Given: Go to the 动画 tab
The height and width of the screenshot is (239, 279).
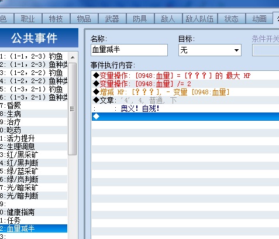Looking at the screenshot, I should (x=260, y=19).
